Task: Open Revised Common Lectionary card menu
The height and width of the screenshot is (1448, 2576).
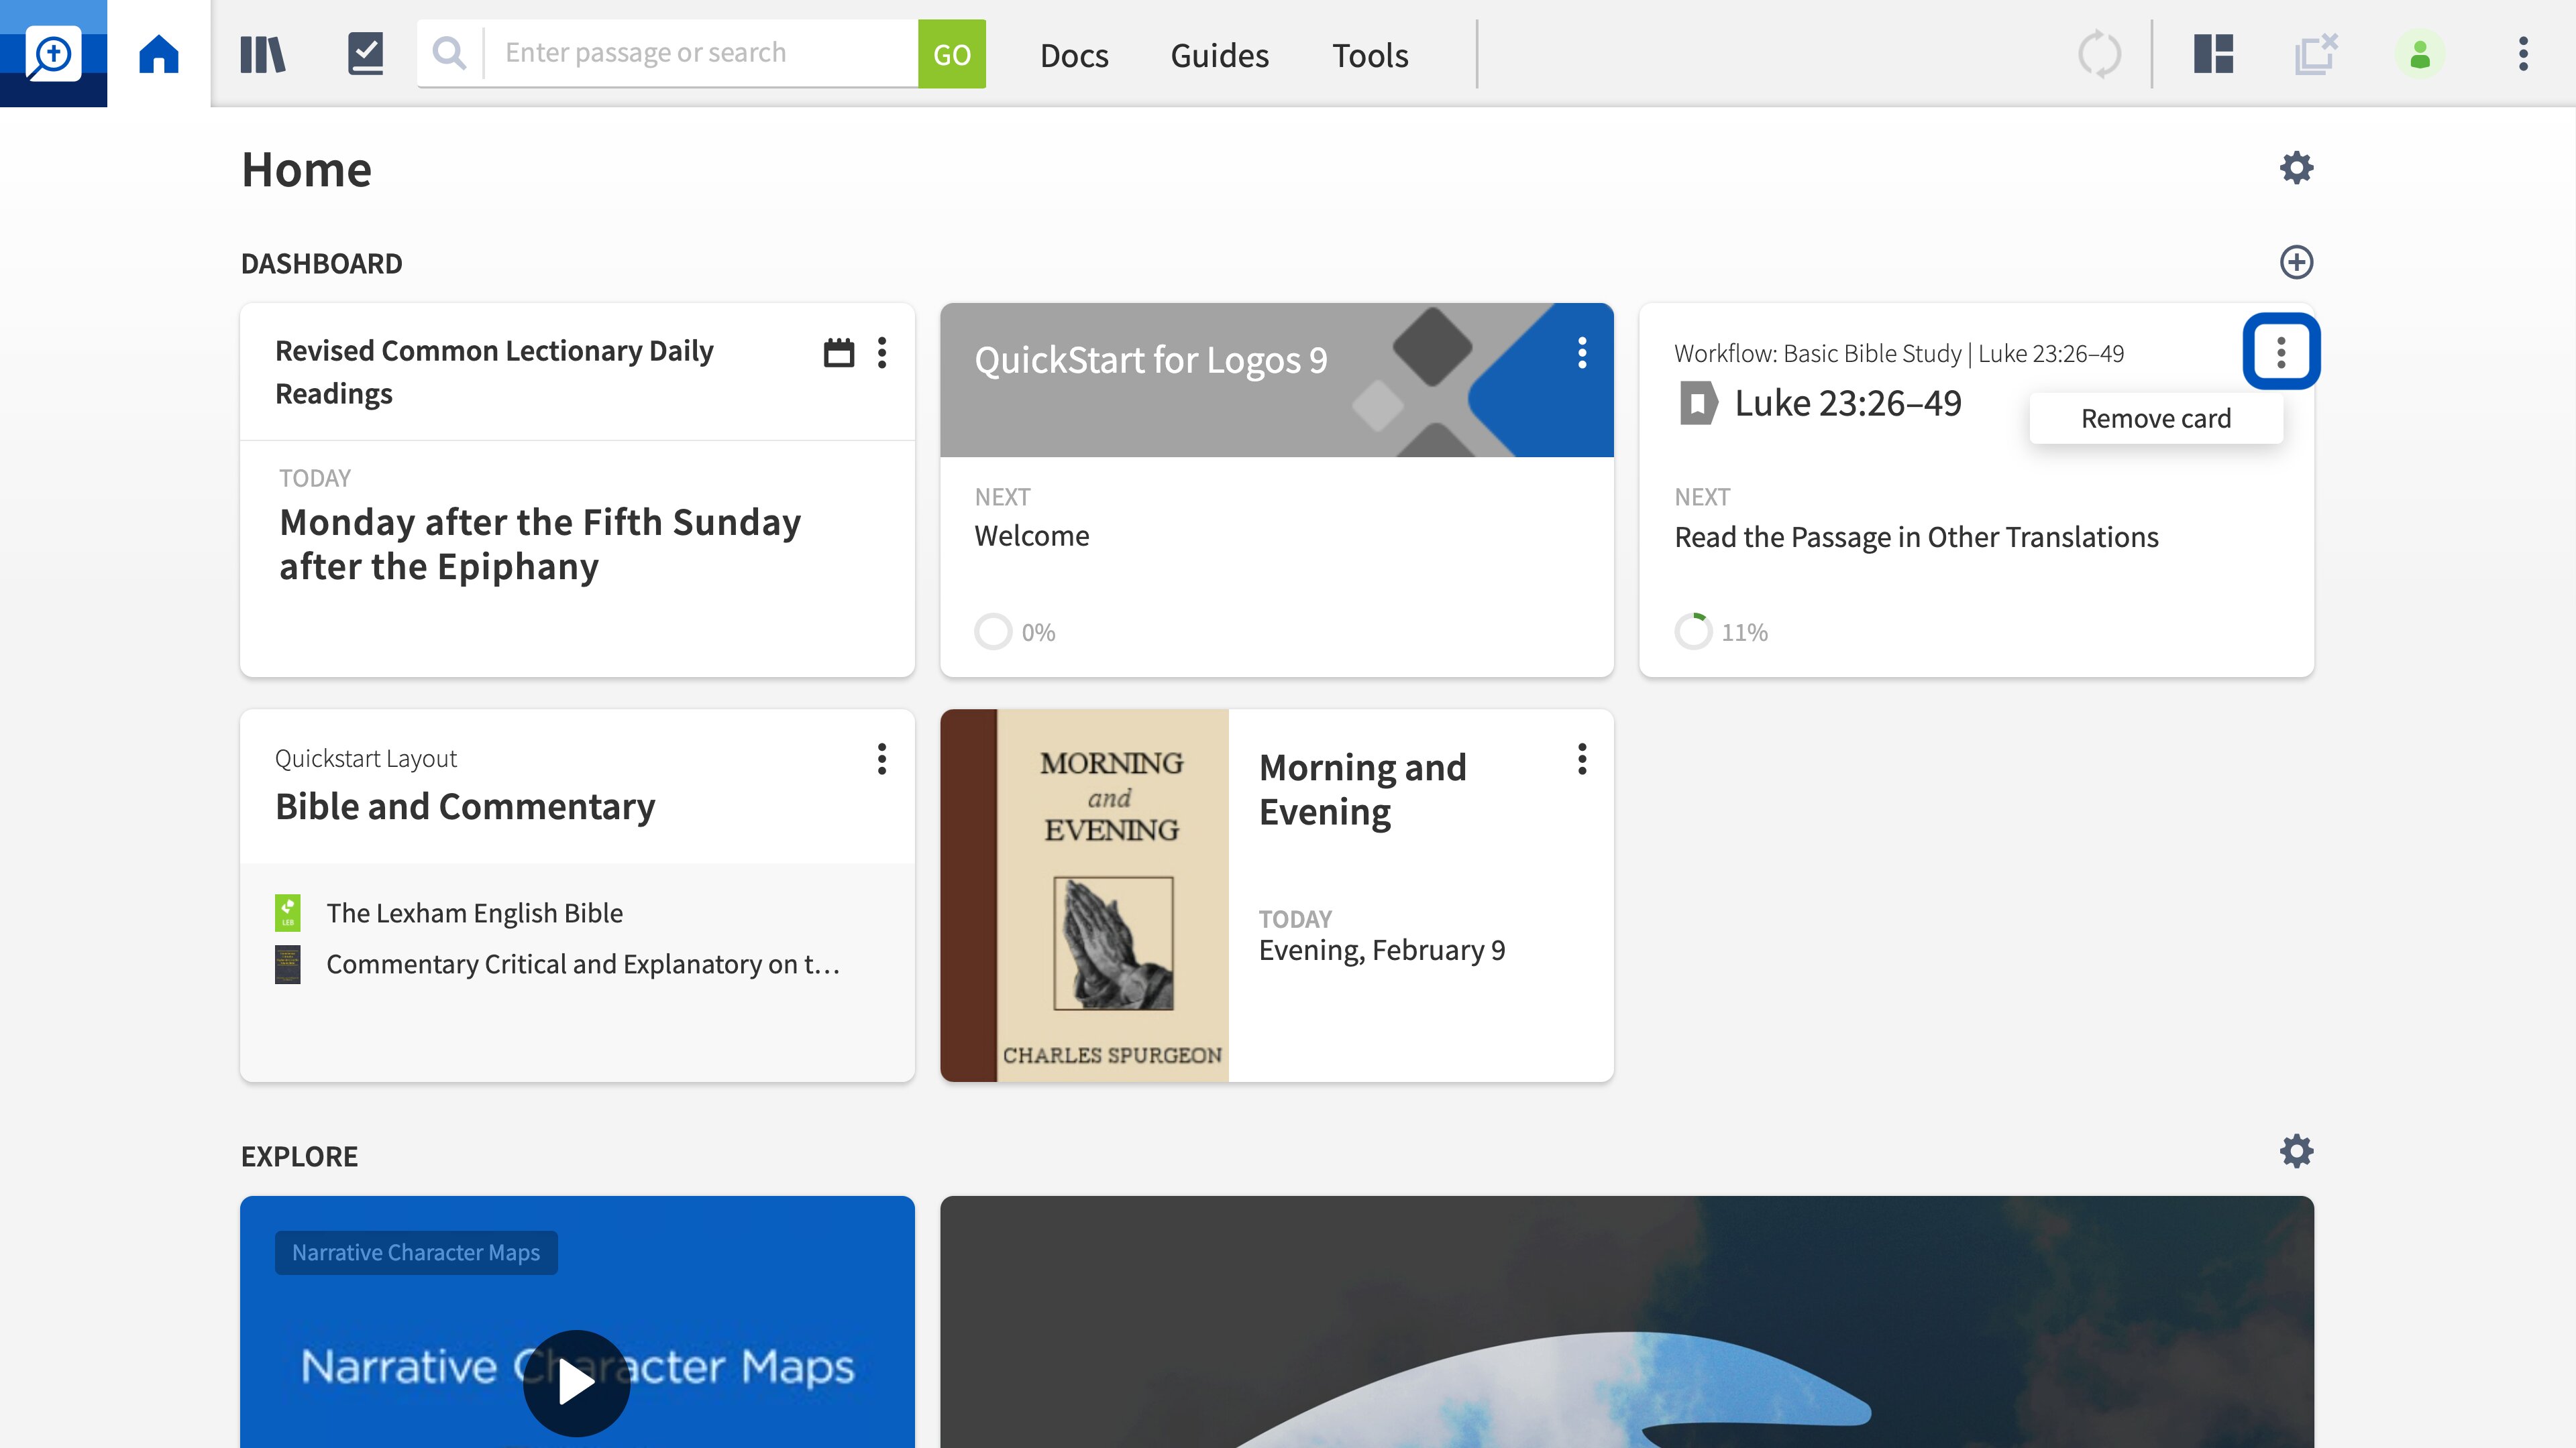Action: [882, 352]
